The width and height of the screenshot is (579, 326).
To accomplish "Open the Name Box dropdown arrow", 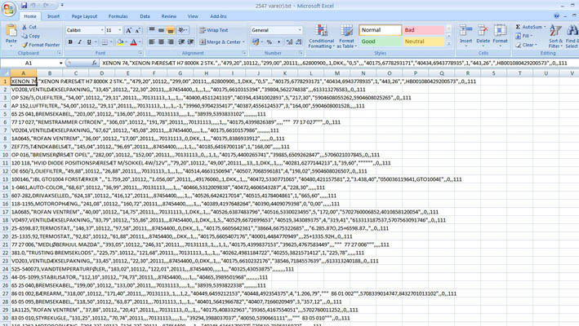I will coord(60,63).
